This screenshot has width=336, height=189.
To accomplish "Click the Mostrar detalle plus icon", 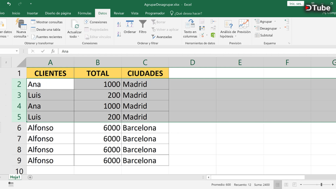I will (287, 21).
